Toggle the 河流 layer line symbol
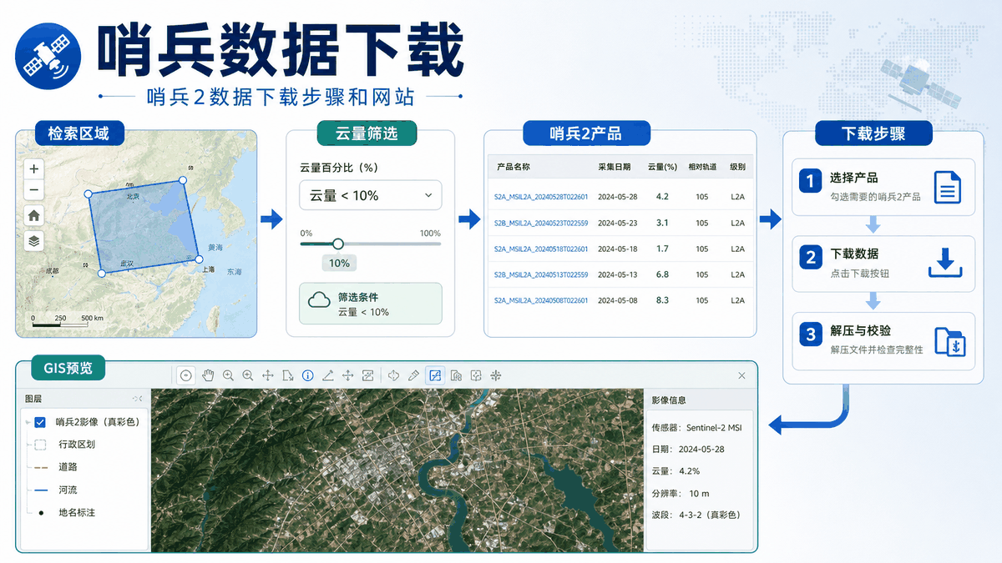The width and height of the screenshot is (1002, 563). point(40,490)
